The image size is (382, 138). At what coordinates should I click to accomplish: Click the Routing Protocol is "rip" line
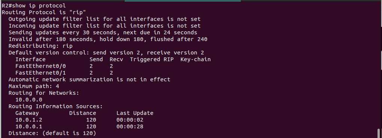pyautogui.click(x=44, y=12)
